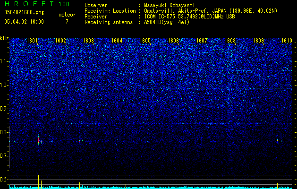Click the 0.9 kHz frequency axis label
The height and width of the screenshot is (189, 297).
4,109
